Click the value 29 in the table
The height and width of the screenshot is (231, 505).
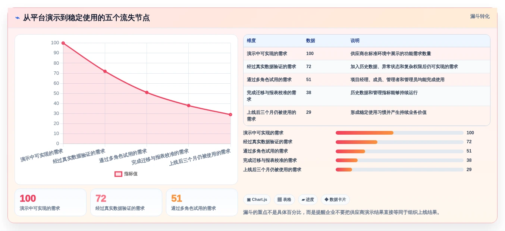[309, 112]
